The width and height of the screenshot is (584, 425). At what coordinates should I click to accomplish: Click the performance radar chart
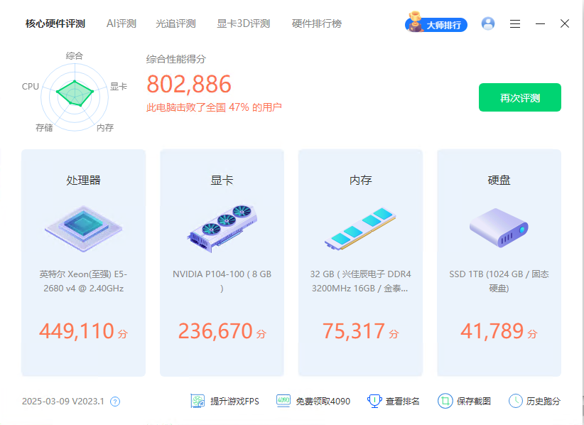pyautogui.click(x=75, y=97)
